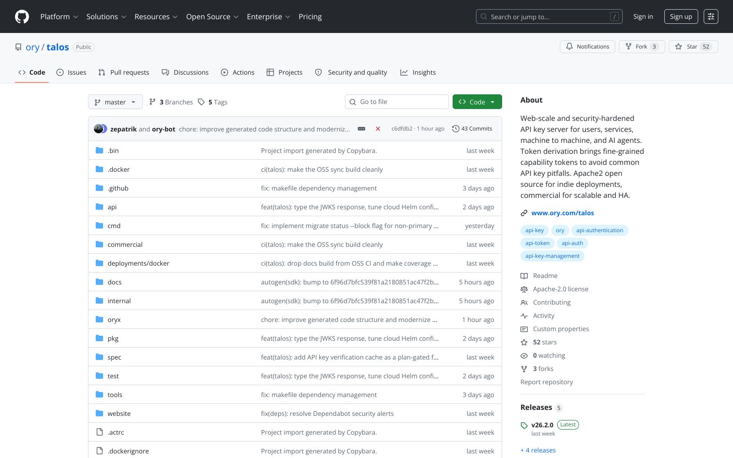Click the repository icon beside ory/talos

[x=18, y=47]
